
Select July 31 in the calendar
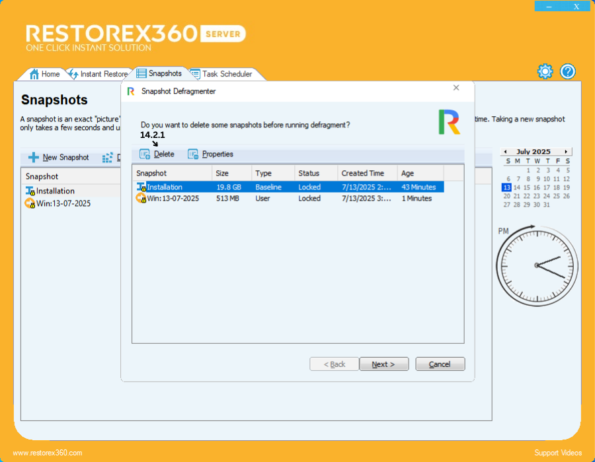coord(546,205)
